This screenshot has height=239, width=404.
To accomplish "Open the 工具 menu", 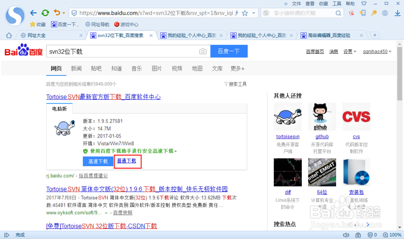I will 337,4.
